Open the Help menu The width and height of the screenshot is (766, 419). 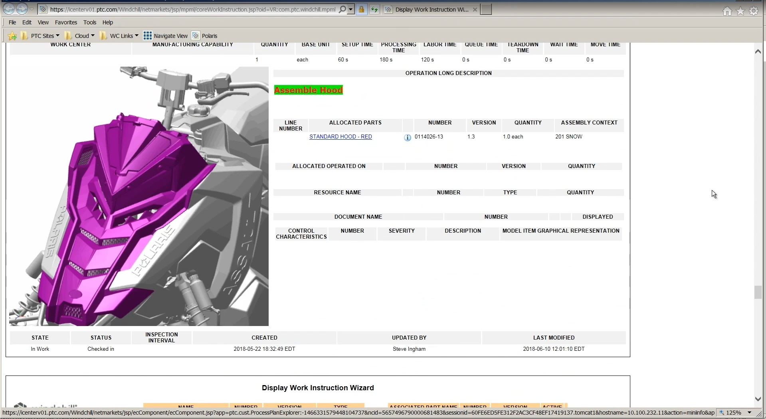coord(107,22)
